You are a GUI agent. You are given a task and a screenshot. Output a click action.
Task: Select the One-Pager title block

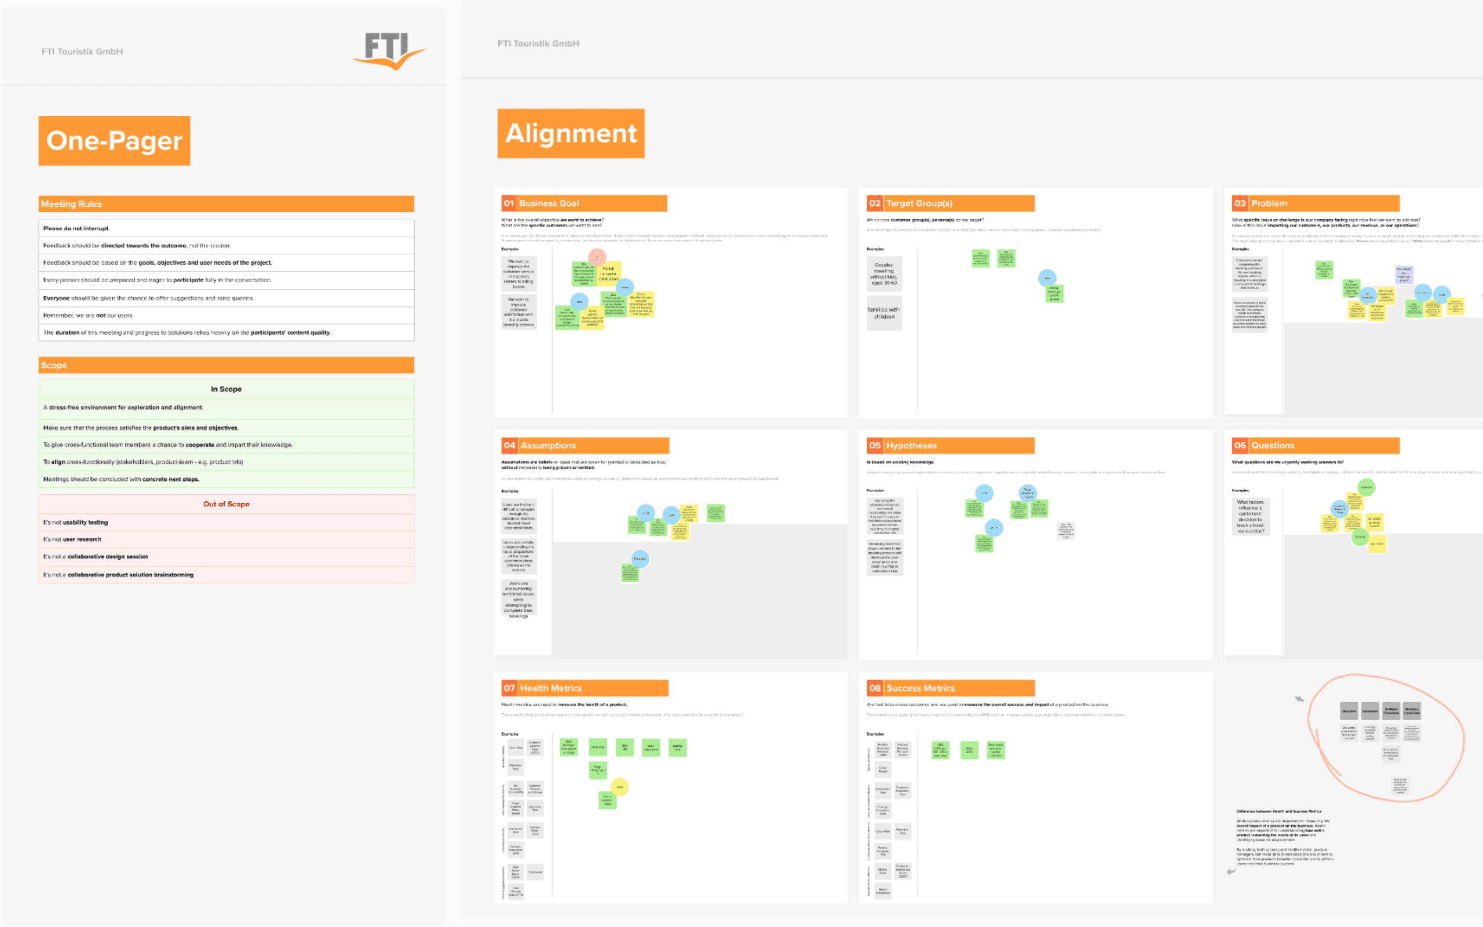click(x=115, y=141)
